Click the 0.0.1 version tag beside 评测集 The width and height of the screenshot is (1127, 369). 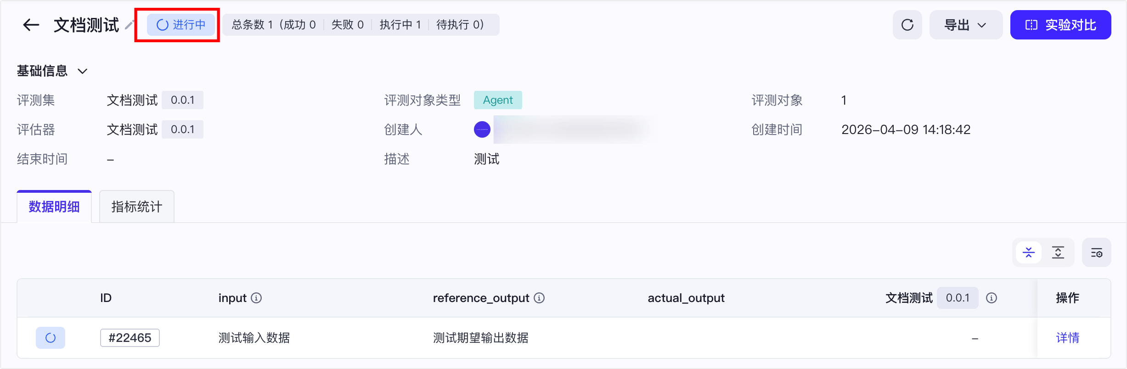(182, 100)
